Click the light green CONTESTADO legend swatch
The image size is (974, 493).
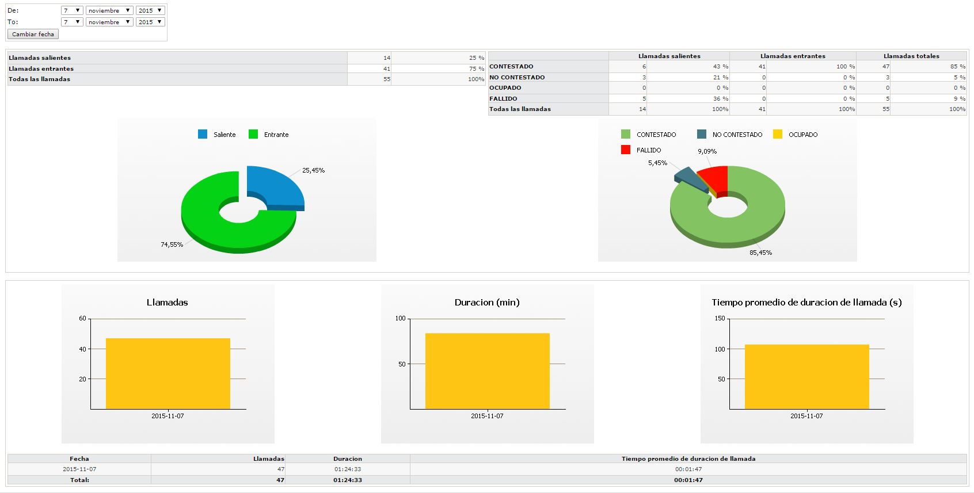point(626,134)
